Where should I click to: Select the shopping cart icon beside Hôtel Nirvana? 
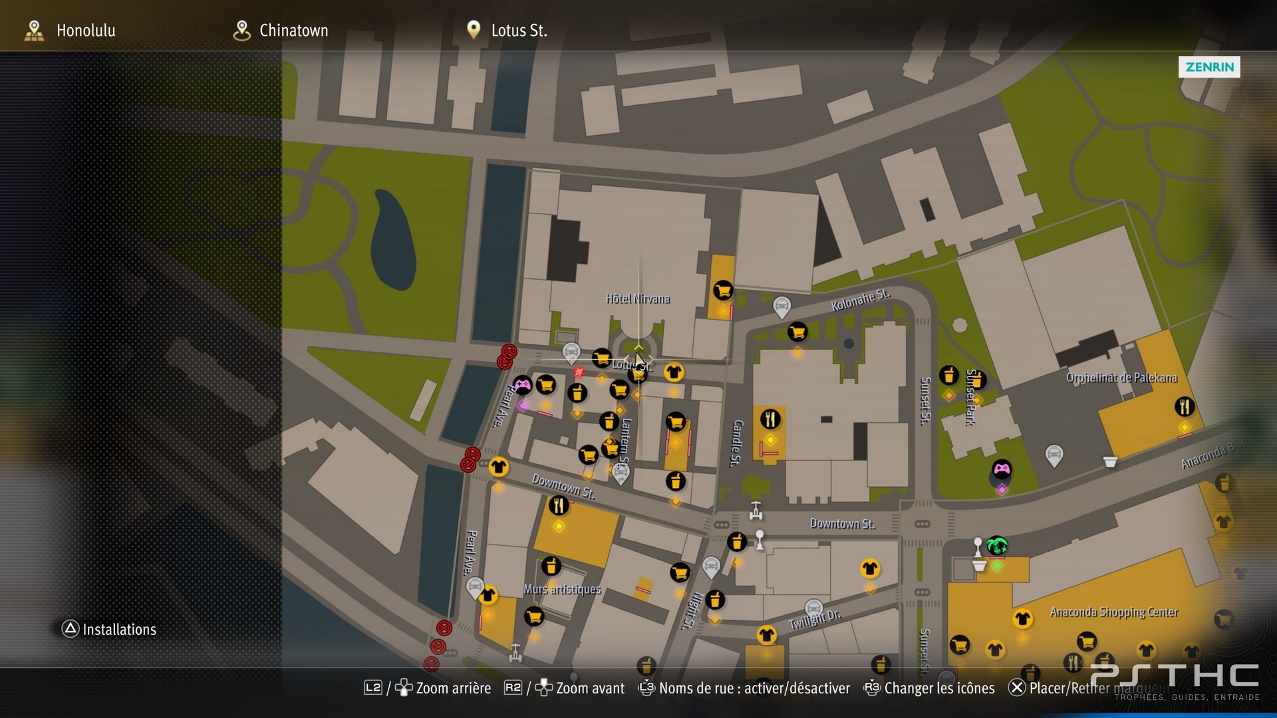(723, 291)
